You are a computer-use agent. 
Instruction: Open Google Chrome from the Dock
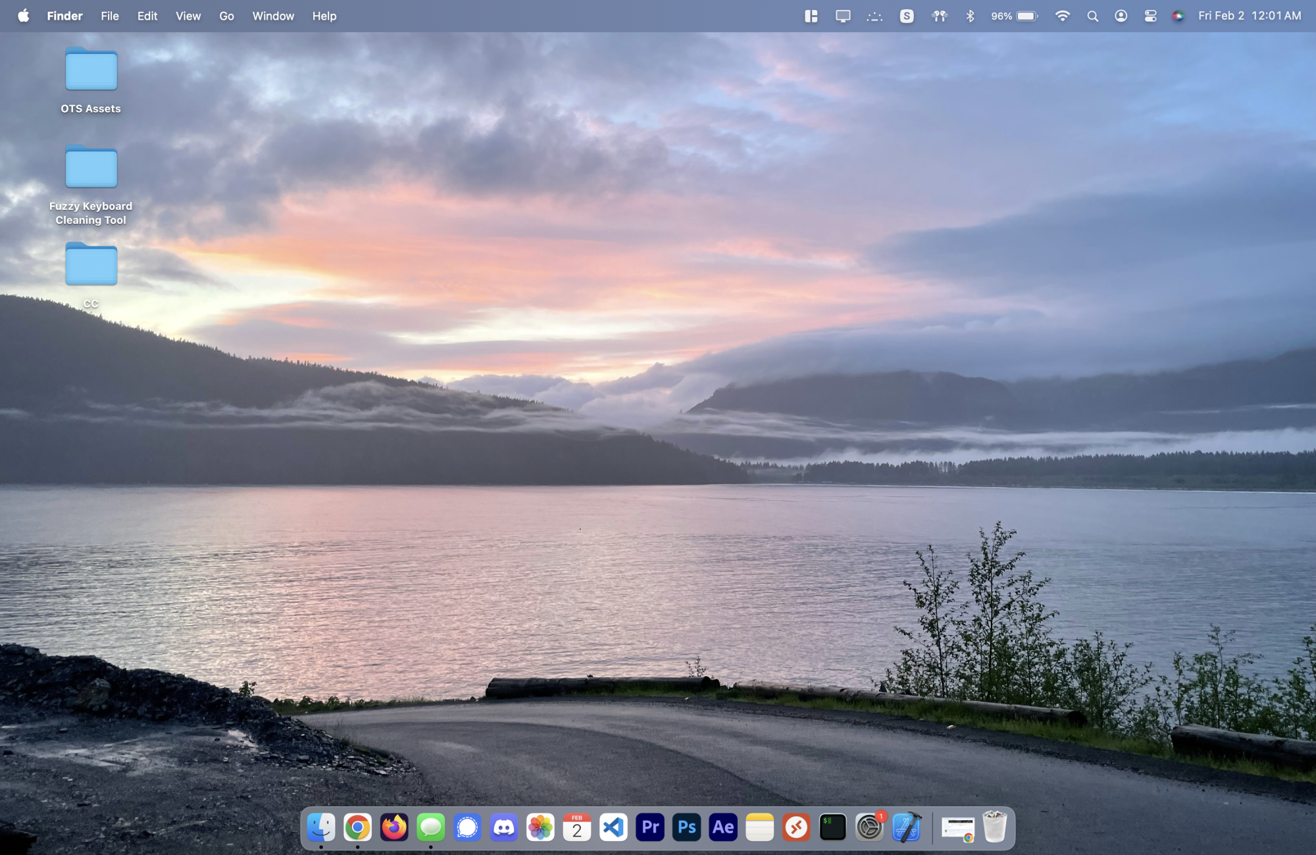(357, 827)
